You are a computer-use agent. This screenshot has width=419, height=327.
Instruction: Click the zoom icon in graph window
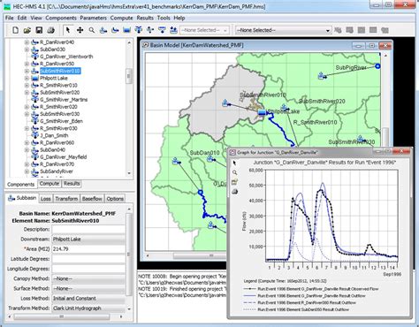(234, 172)
